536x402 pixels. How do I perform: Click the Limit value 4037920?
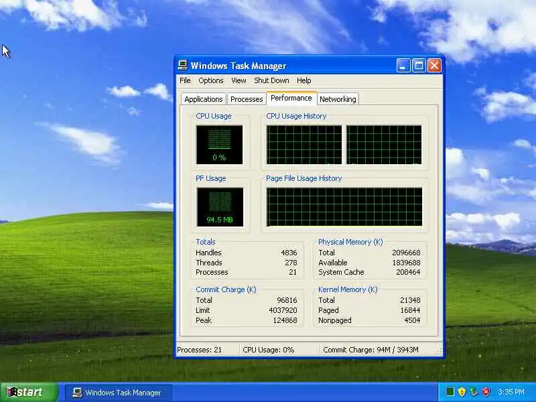(283, 310)
